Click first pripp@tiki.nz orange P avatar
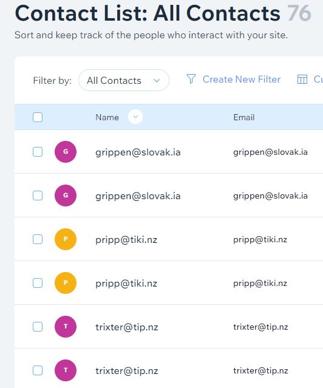 point(66,239)
